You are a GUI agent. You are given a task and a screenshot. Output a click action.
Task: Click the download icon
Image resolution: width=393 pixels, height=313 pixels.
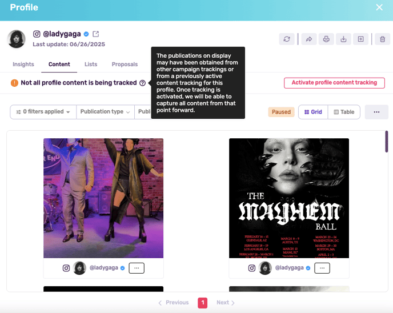coord(343,39)
